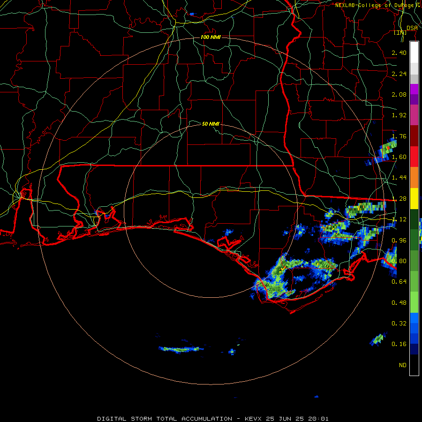422x422 pixels.
Task: Click the [IN] units label
Action: point(400,32)
